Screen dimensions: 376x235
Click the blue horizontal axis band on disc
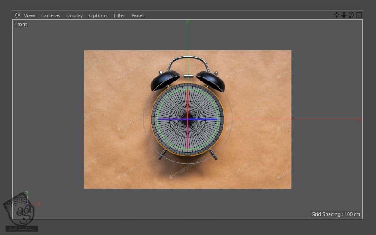204,119
